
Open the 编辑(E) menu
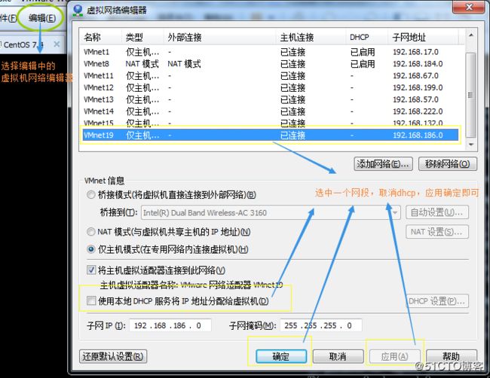(42, 18)
